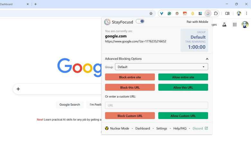
Task: Click Allow entire site button
Action: (x=183, y=77)
